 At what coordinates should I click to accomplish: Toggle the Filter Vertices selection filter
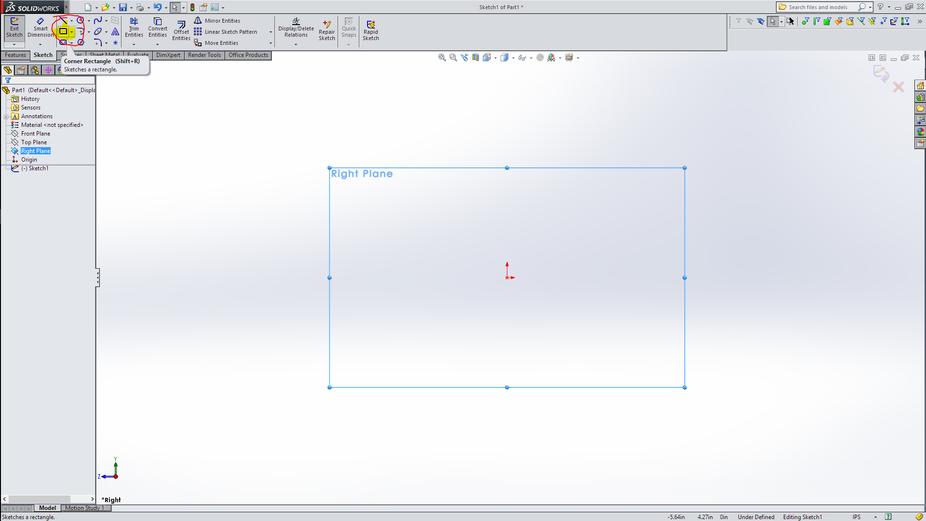[805, 21]
